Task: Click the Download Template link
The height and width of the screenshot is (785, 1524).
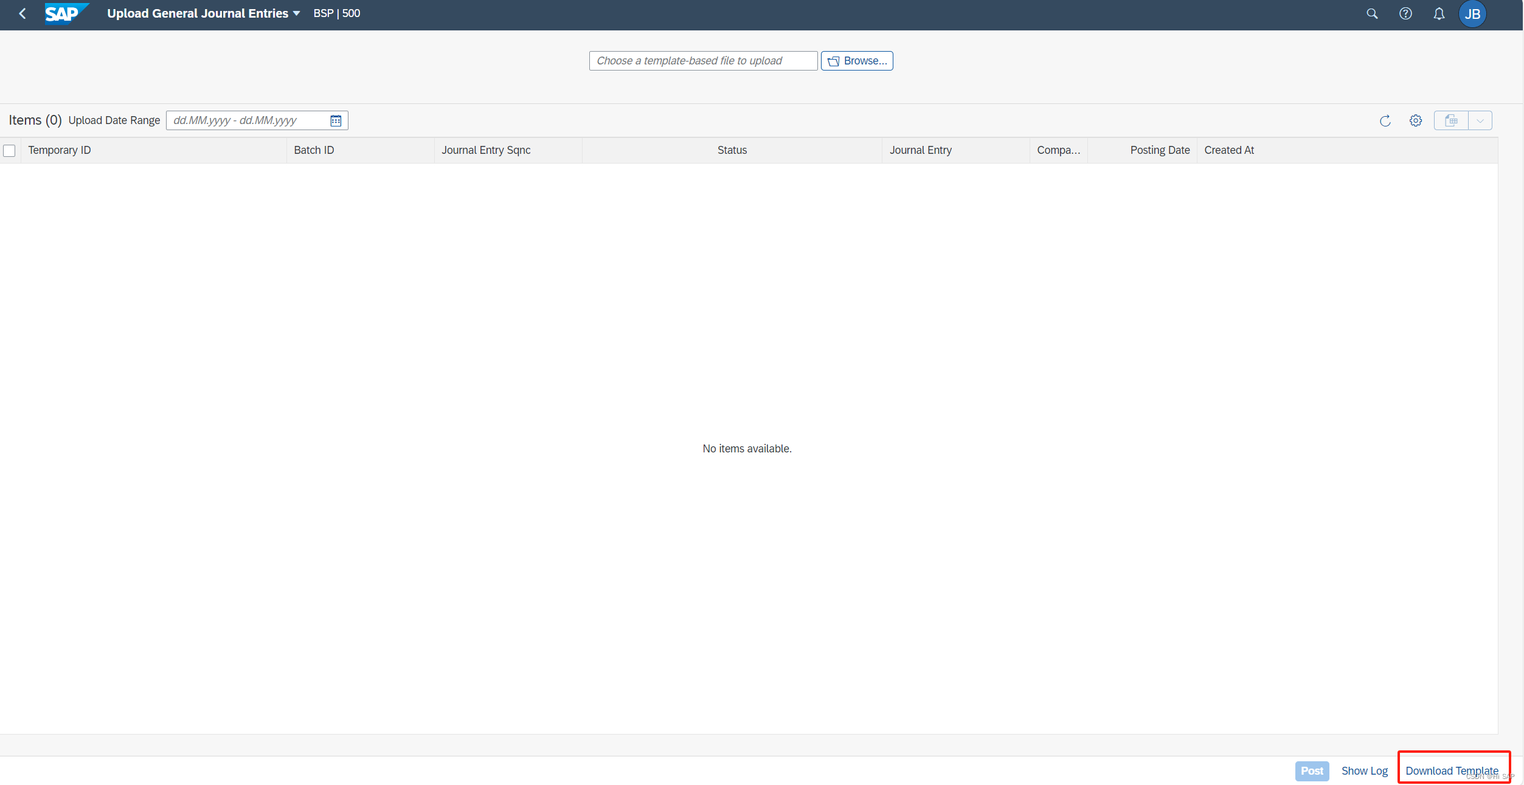Action: tap(1452, 770)
